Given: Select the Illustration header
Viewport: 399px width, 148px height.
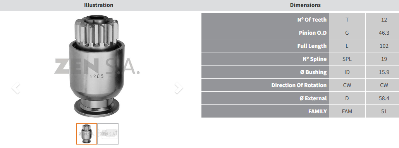Looking at the screenshot, I should tap(99, 5).
